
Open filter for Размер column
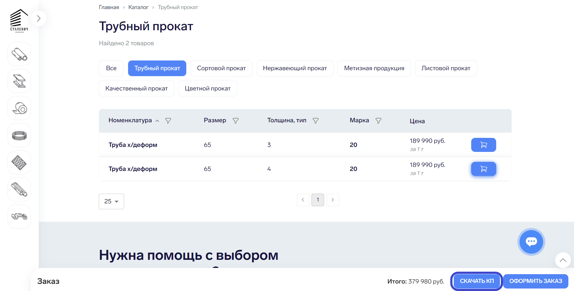[236, 121]
